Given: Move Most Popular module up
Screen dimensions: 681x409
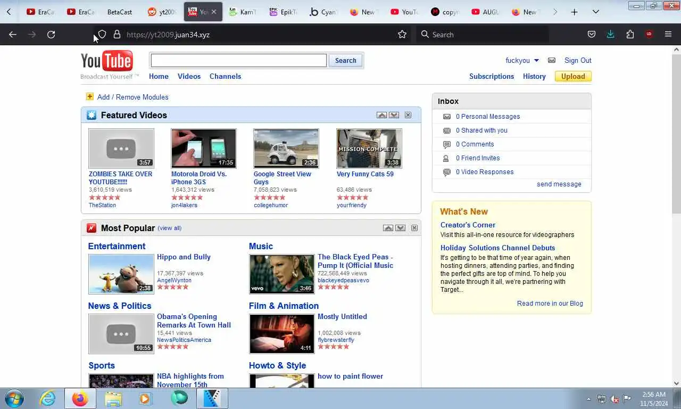Looking at the screenshot, I should pos(388,228).
